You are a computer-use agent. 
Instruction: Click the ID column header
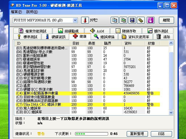[x=42, y=43]
